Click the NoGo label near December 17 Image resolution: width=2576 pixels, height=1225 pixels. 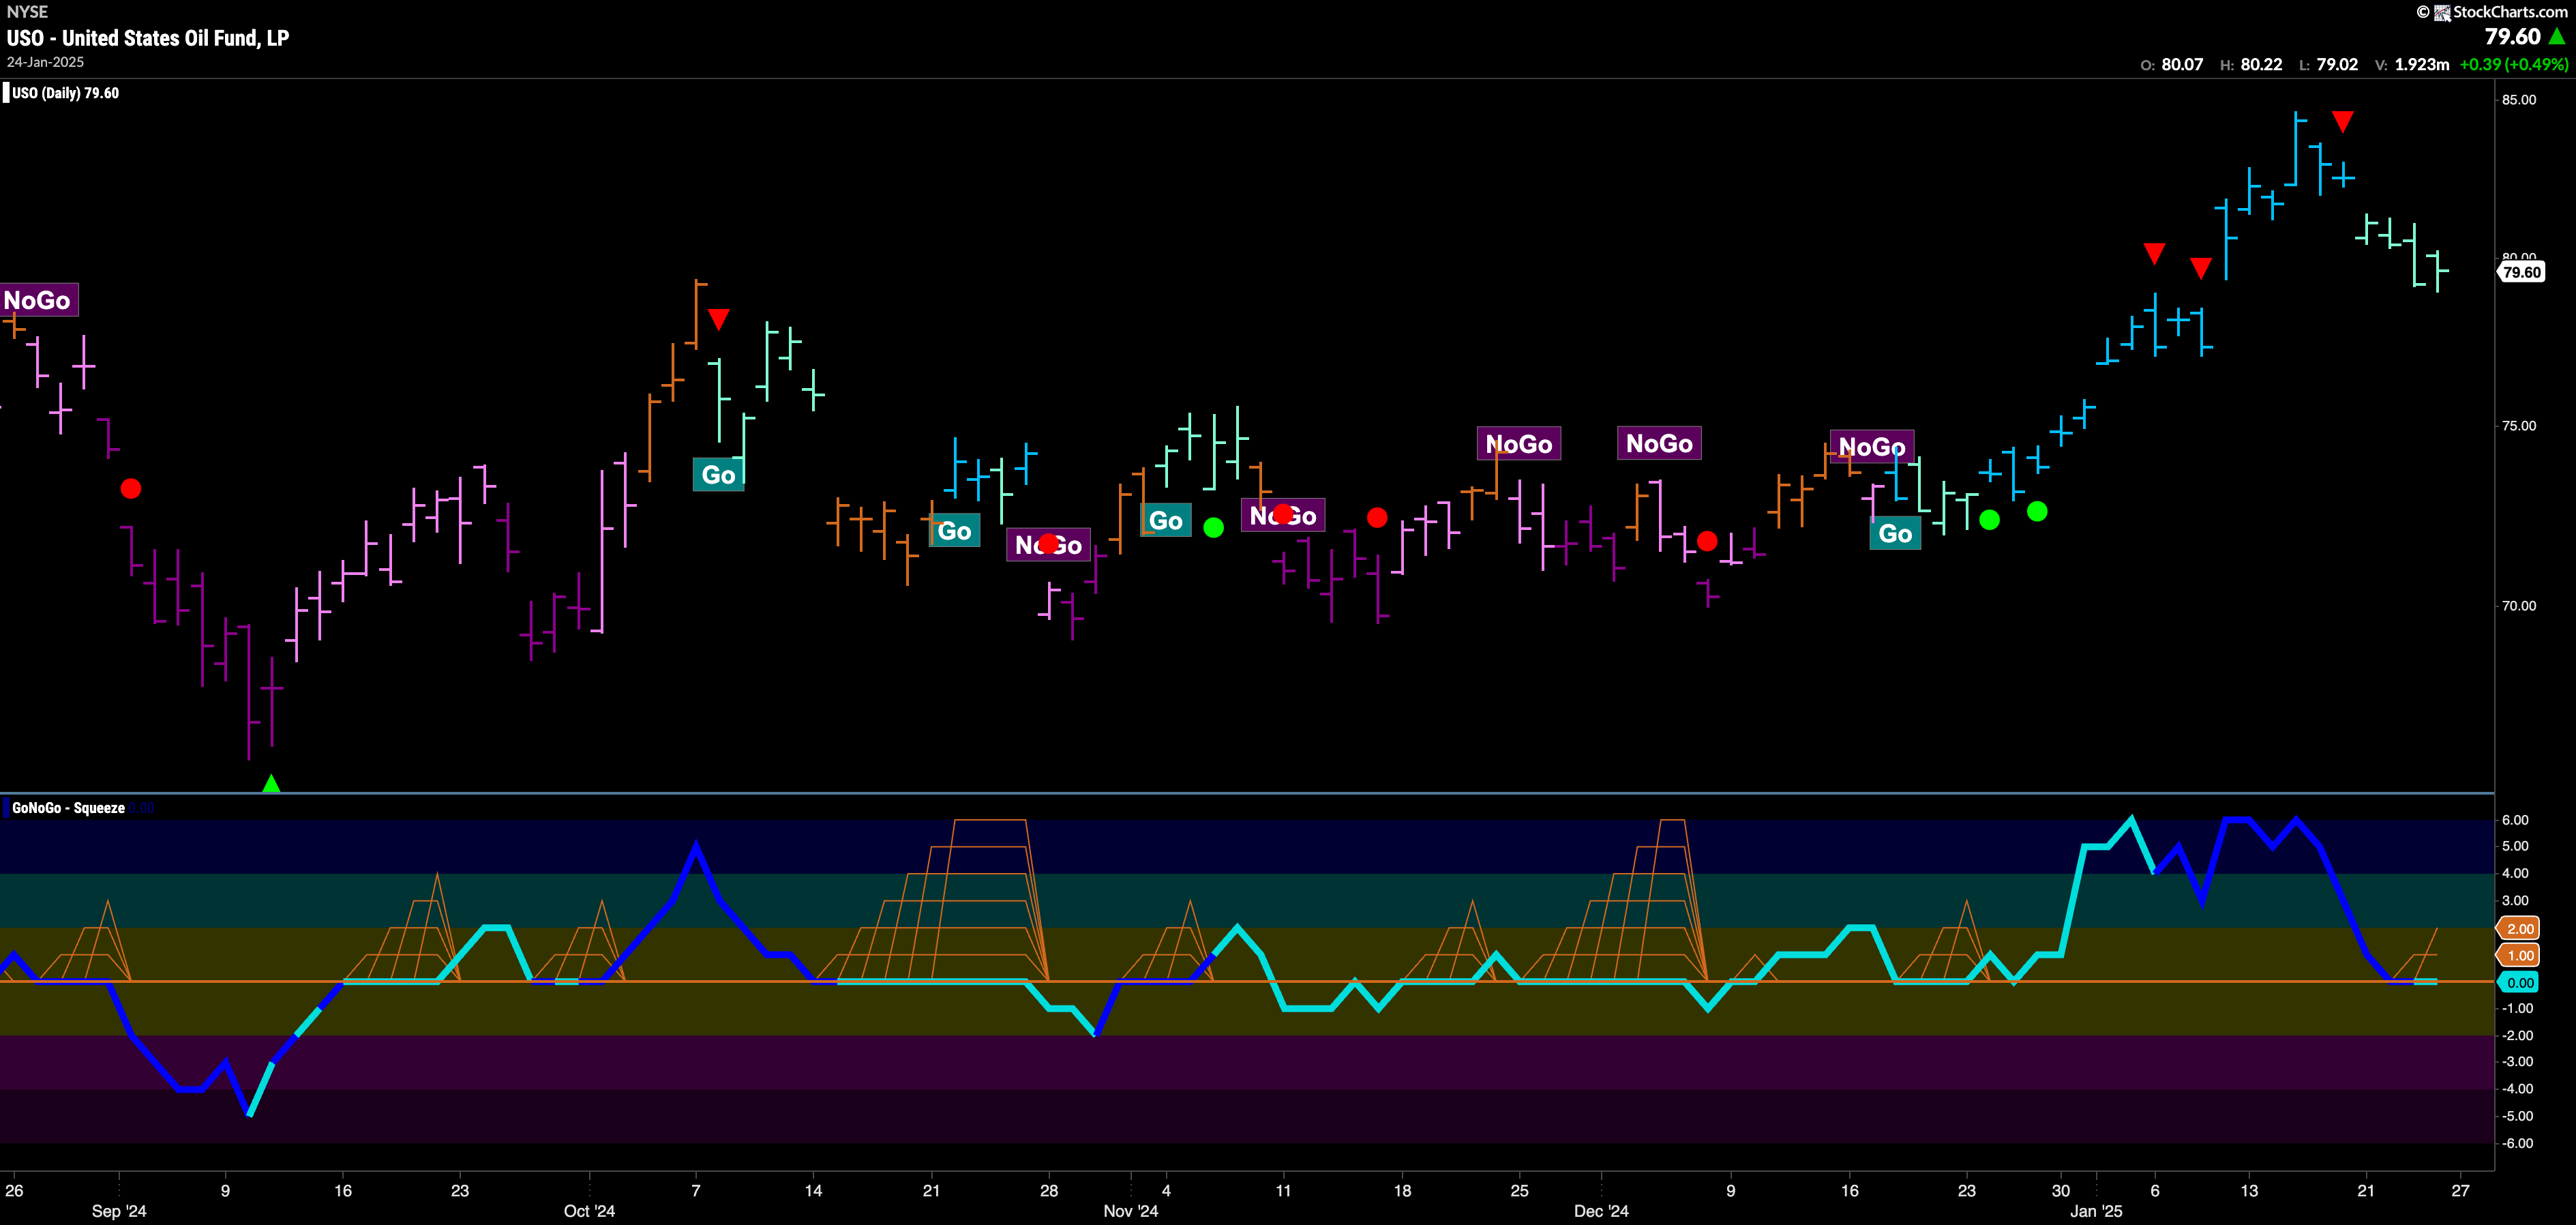1872,447
